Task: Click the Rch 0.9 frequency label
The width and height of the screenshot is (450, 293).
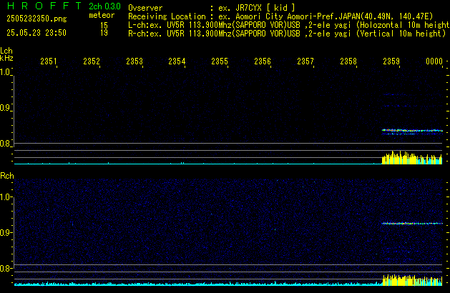Action: click(5, 232)
